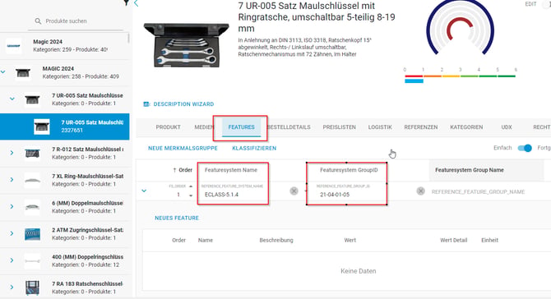Expand the 7 R-012 Satz Maulschlüssel node
This screenshot has width=551, height=299.
pos(12,153)
